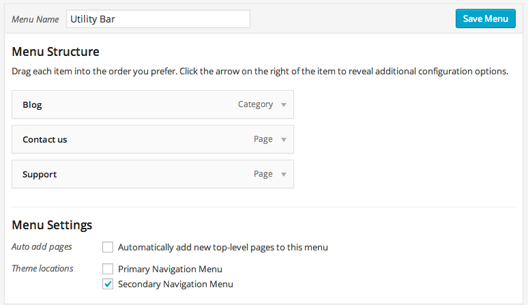Click the 'Primary Navigation Menu' label text
Viewport: 528px width, 305px height.
170,269
